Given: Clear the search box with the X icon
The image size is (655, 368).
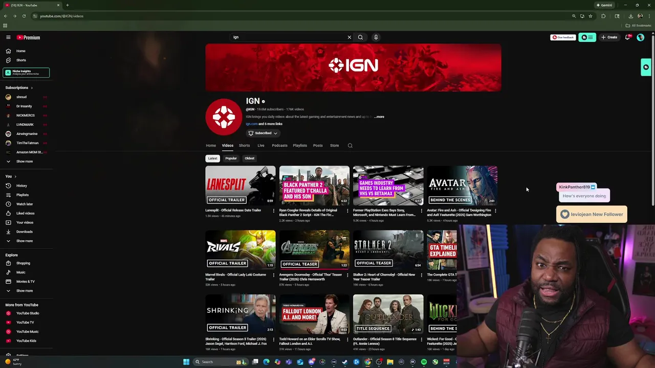Looking at the screenshot, I should 350,37.
